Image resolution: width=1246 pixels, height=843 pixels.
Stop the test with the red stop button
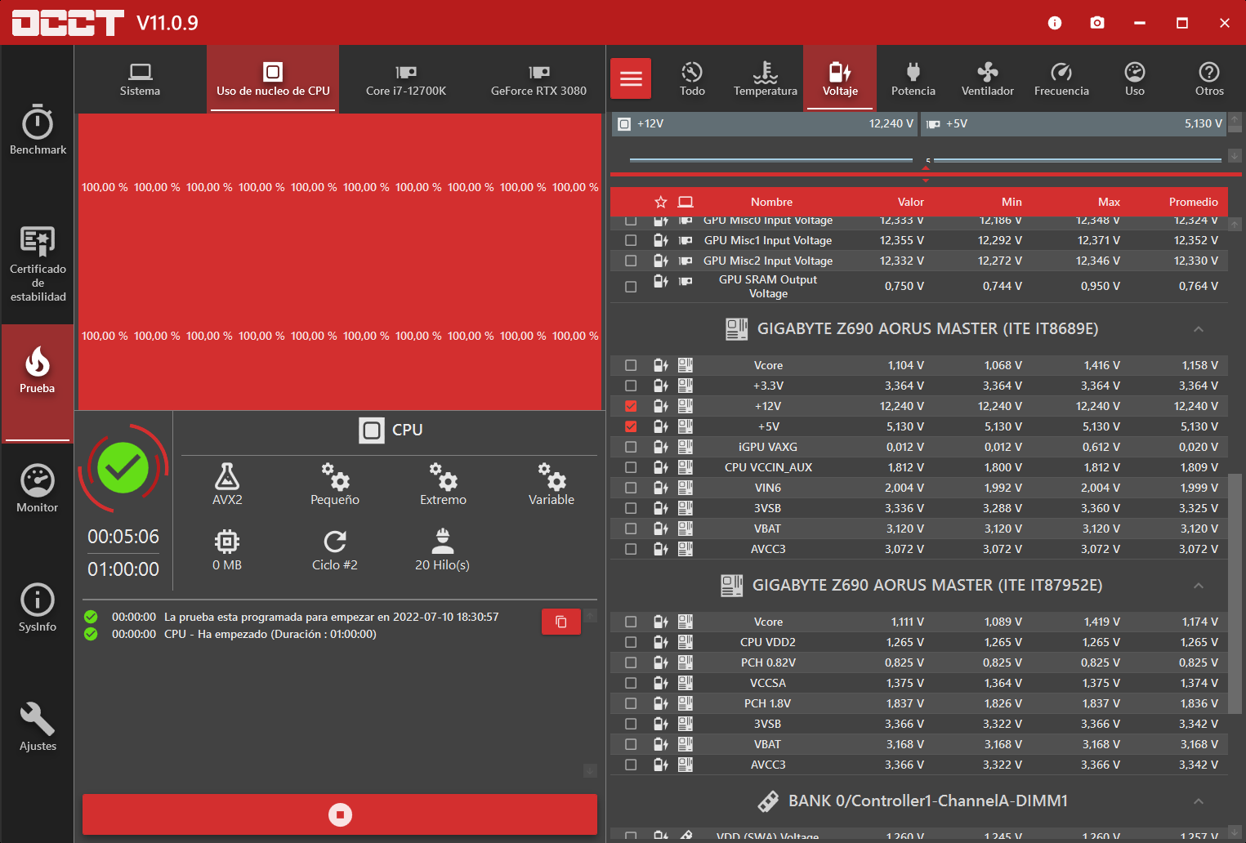[340, 814]
